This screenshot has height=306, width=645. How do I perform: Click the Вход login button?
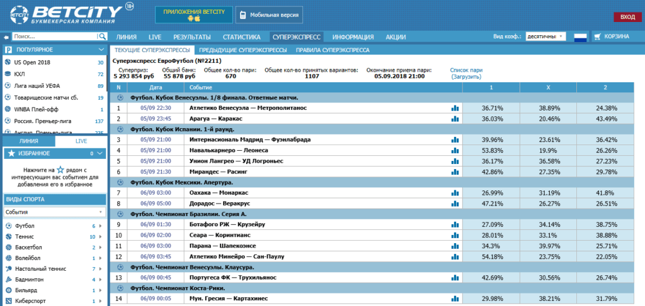tap(627, 17)
